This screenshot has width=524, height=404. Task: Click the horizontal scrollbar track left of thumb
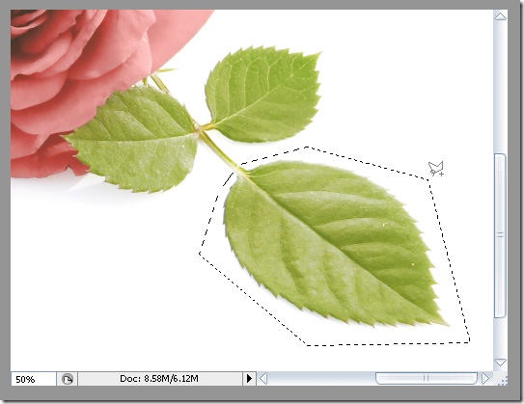(x=321, y=379)
